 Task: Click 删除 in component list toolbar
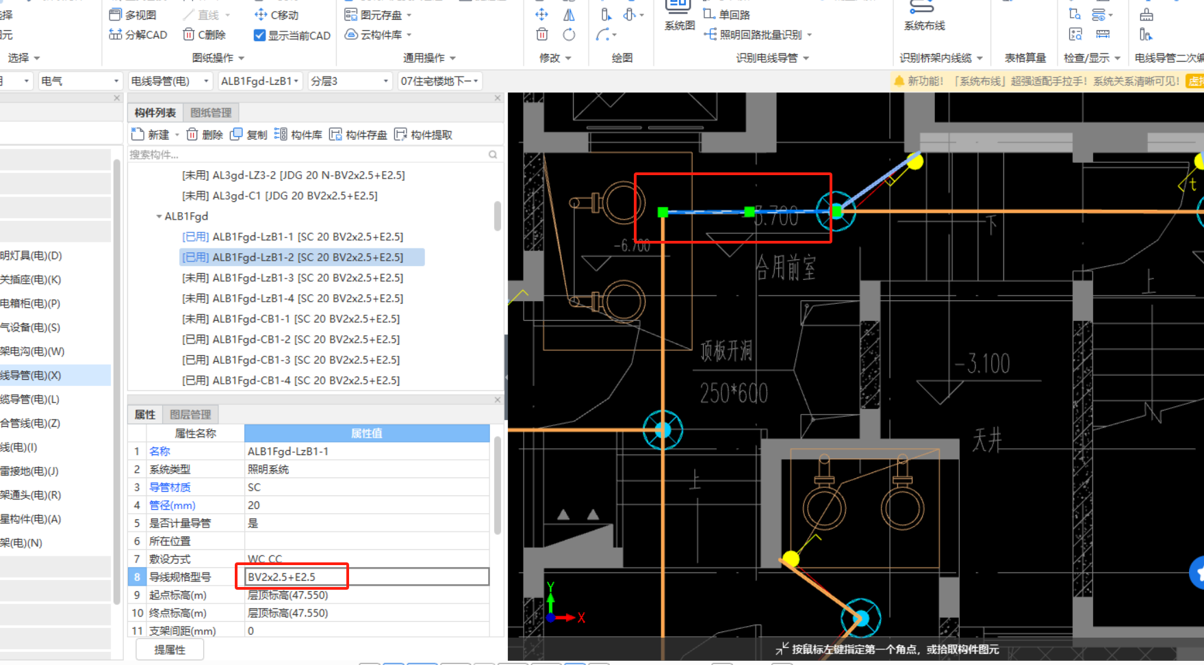click(205, 135)
